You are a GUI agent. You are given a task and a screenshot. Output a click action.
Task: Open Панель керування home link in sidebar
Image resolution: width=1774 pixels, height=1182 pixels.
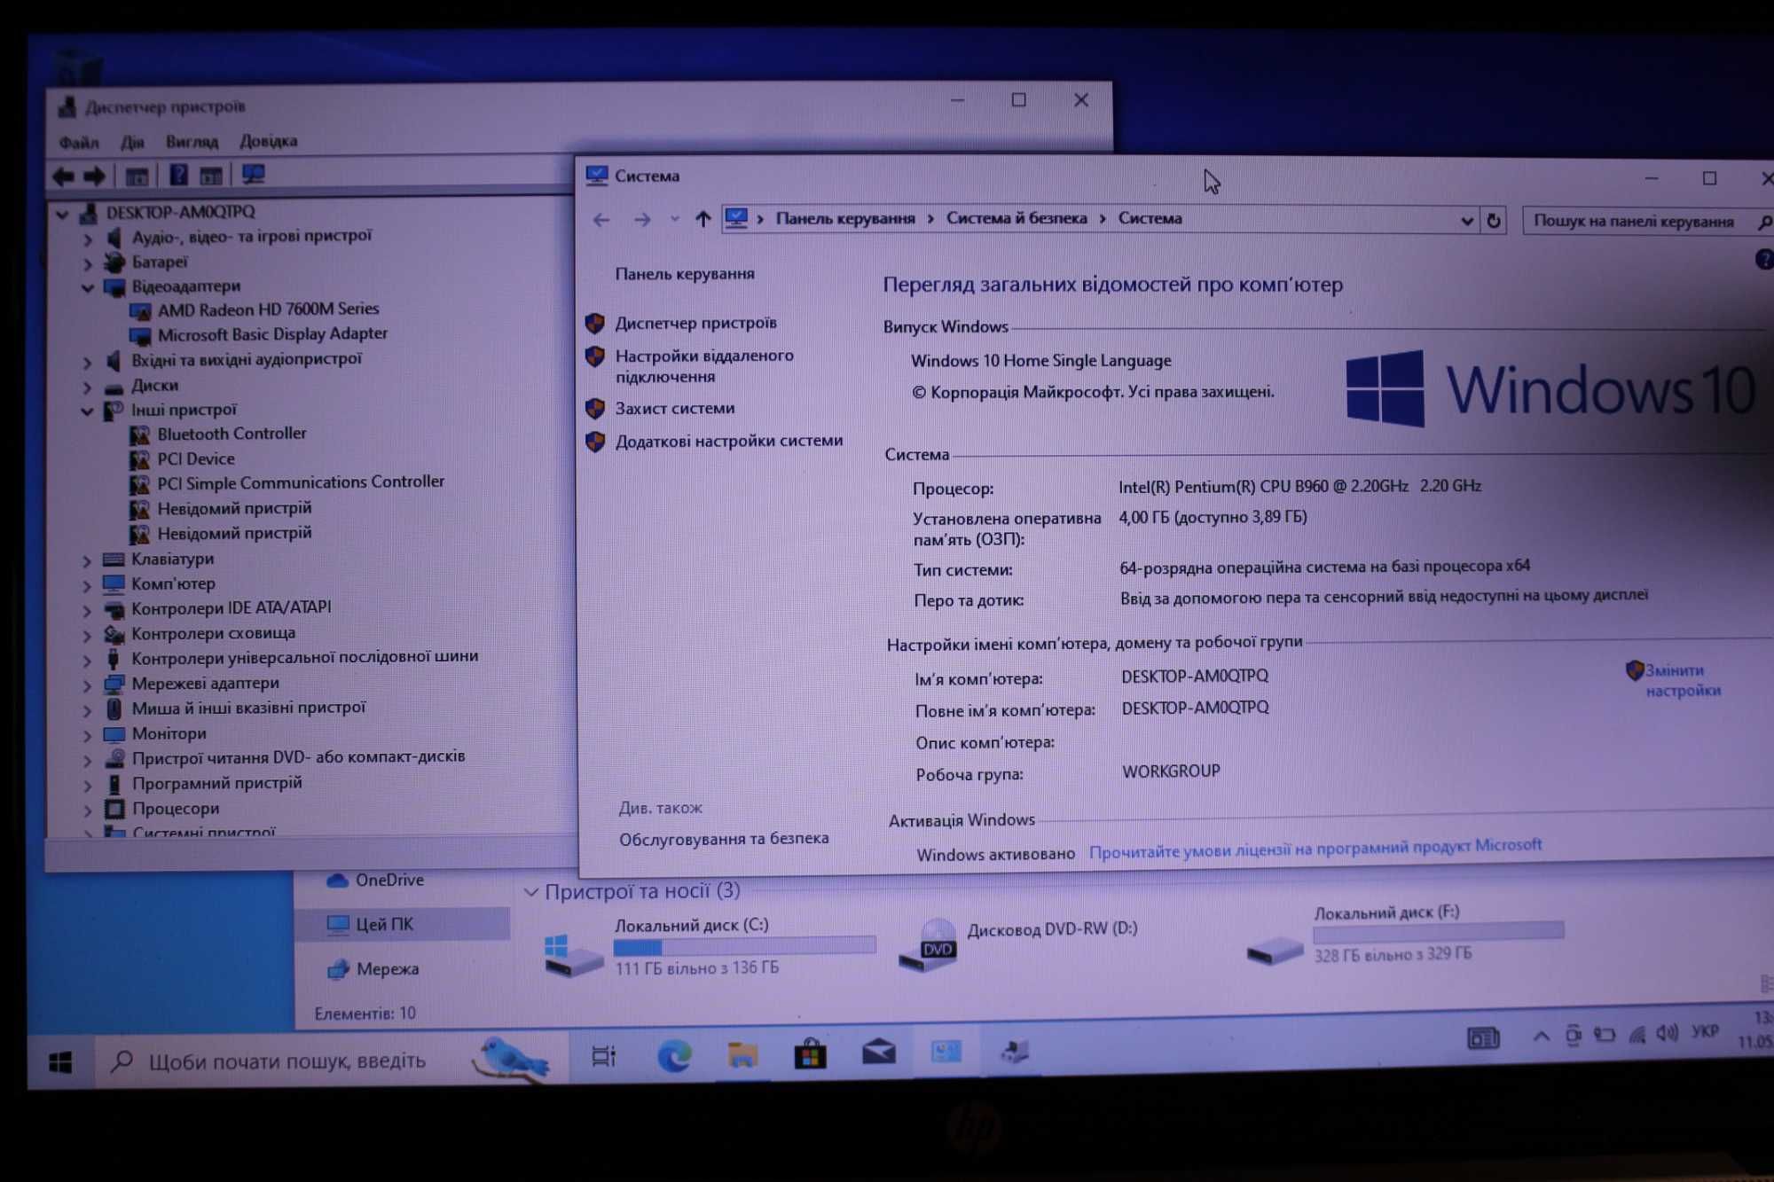pos(685,274)
